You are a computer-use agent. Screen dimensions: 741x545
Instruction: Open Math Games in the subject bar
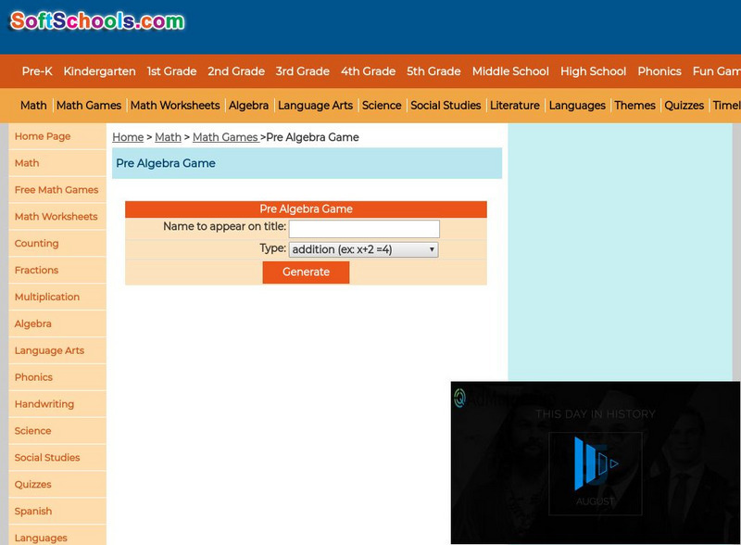[x=89, y=105]
